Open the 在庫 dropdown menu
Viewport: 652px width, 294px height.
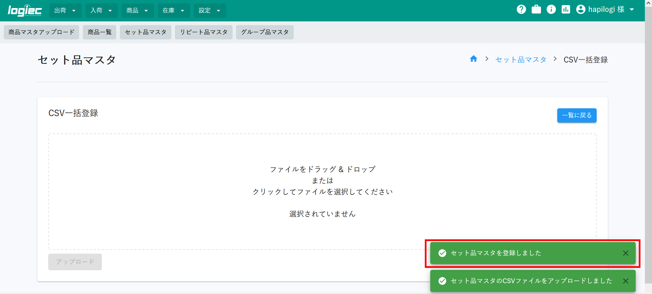174,11
